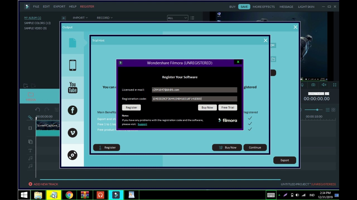Select the mobile device export option
This screenshot has height=200, width=357.
(x=73, y=65)
